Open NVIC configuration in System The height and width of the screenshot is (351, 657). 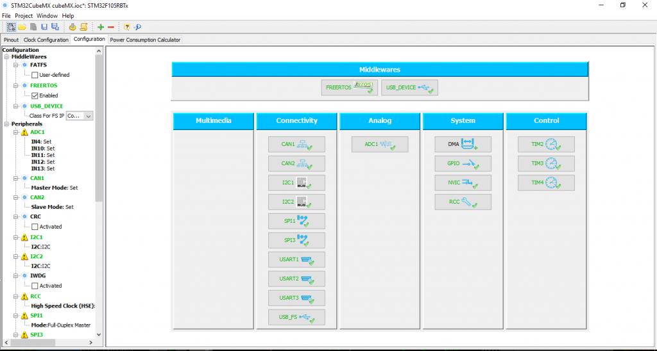pos(463,183)
